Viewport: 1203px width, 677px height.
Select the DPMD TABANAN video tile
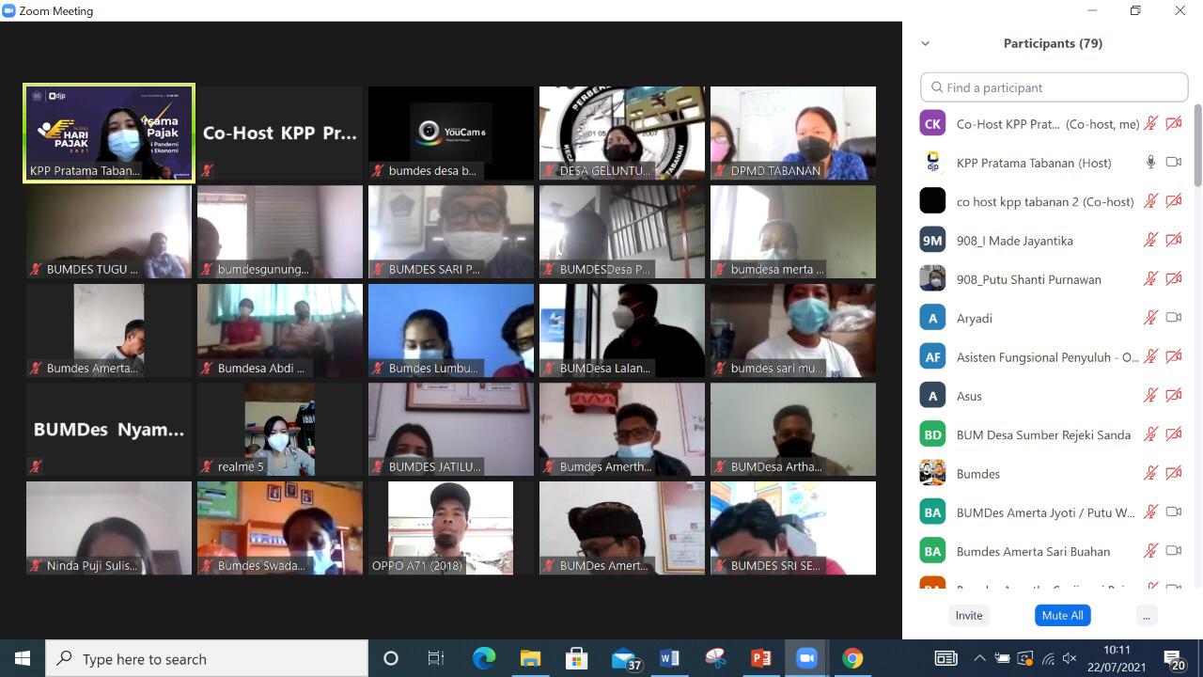click(793, 133)
